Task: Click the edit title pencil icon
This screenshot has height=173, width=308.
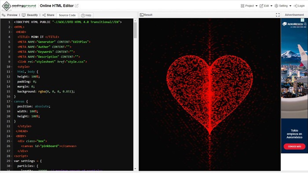Action: tap(77, 6)
